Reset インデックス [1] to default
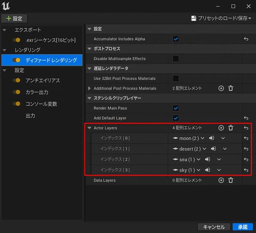Image resolution: width=256 pixels, height=233 pixels. click(x=246, y=149)
